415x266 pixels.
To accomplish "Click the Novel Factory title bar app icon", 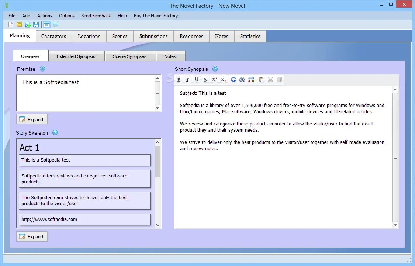I will click(7, 5).
